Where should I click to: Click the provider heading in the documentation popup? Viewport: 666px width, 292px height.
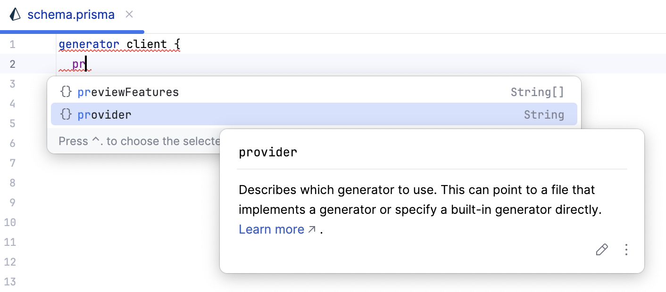268,152
